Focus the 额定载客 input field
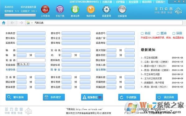The width and height of the screenshot is (186, 116). (x=120, y=60)
